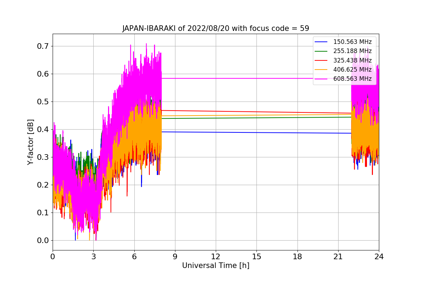Click the x-axis tick label 9

(x=175, y=256)
